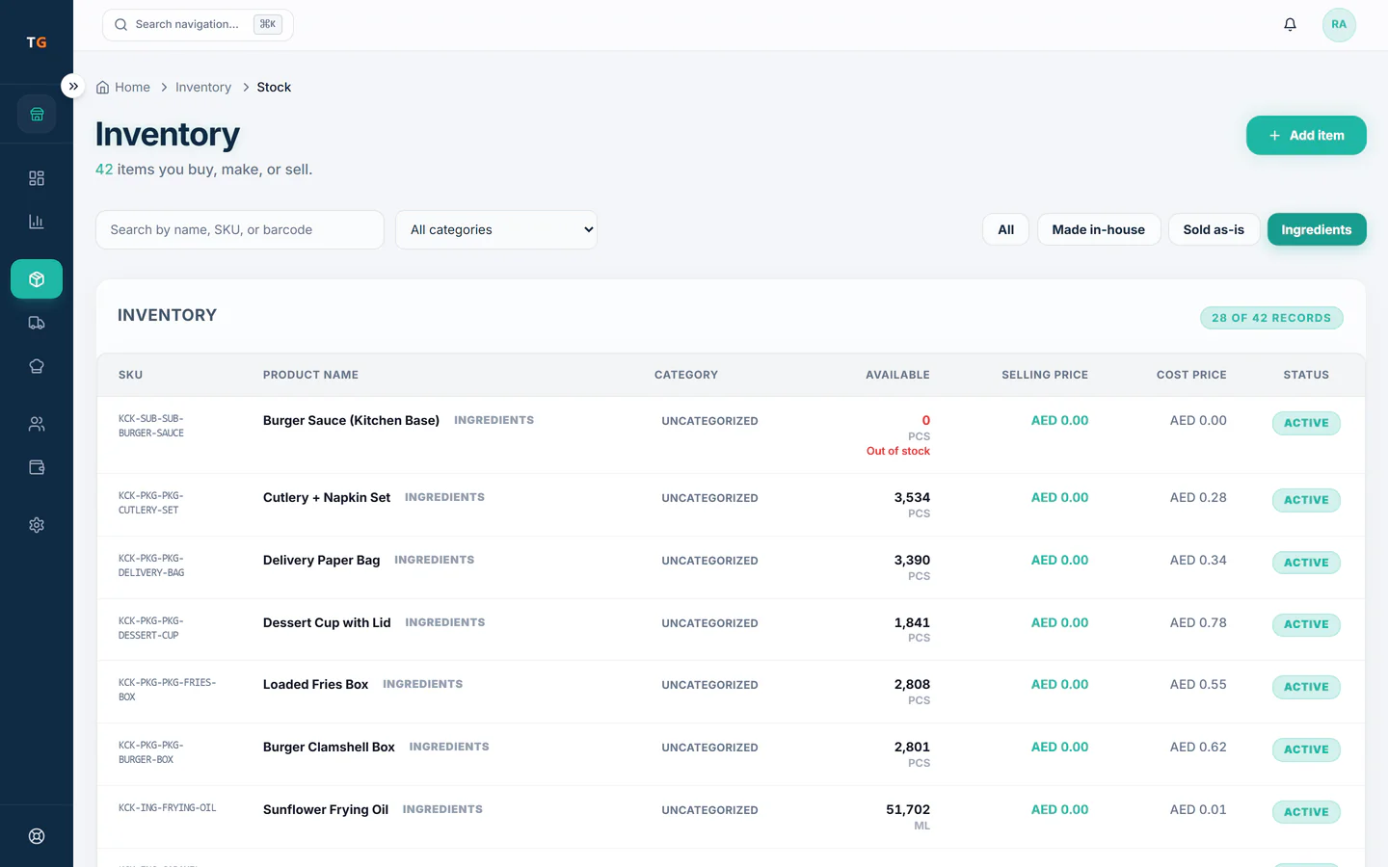Open the Cutlery + Napkin Set product
1388x867 pixels.
click(327, 498)
